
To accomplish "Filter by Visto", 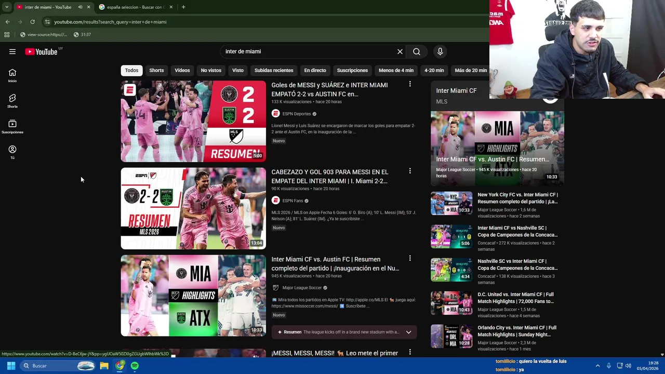I will coord(238,70).
